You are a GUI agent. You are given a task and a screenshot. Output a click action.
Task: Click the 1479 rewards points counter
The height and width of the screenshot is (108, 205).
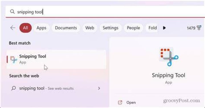[191, 28]
